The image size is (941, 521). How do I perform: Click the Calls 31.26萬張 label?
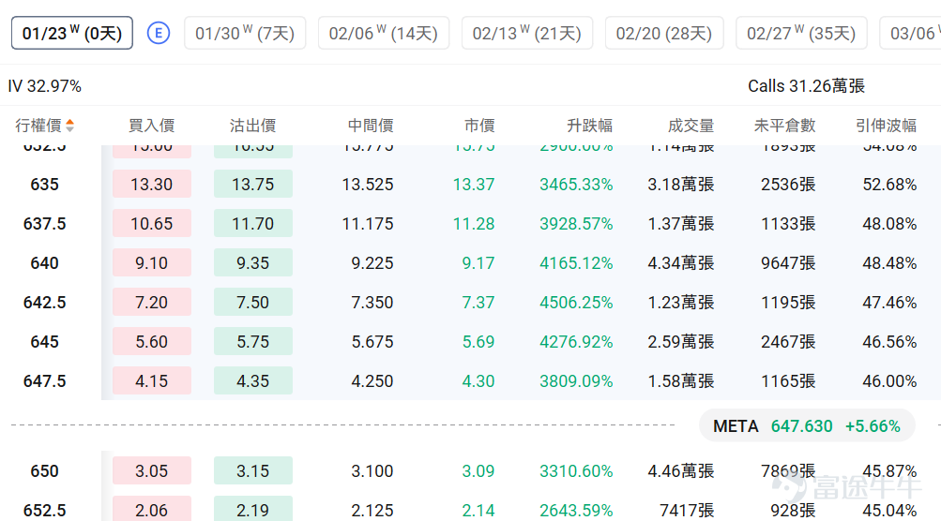click(x=806, y=86)
